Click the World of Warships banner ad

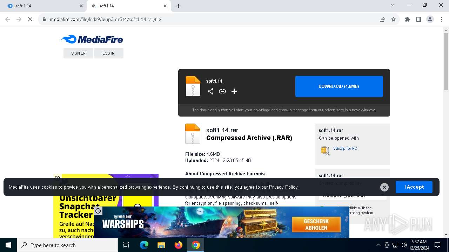click(222, 222)
